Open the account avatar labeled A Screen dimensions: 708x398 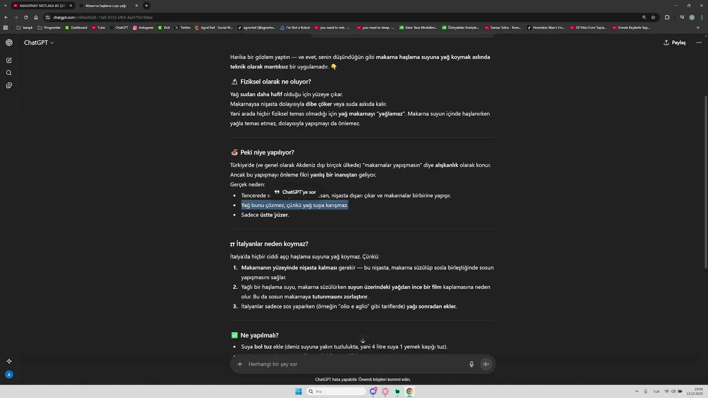click(x=9, y=375)
